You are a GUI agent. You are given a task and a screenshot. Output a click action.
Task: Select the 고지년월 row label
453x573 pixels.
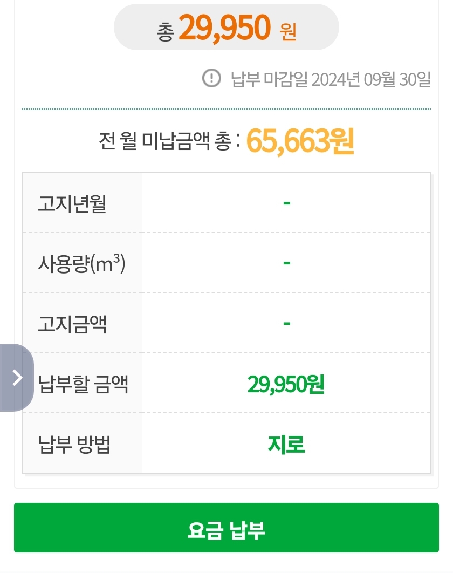72,203
